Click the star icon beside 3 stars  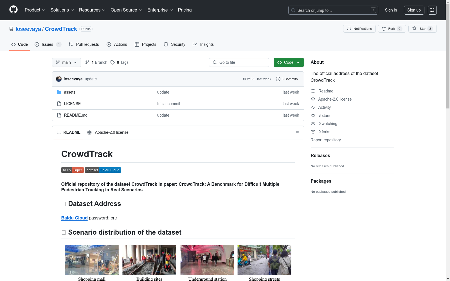(x=313, y=115)
